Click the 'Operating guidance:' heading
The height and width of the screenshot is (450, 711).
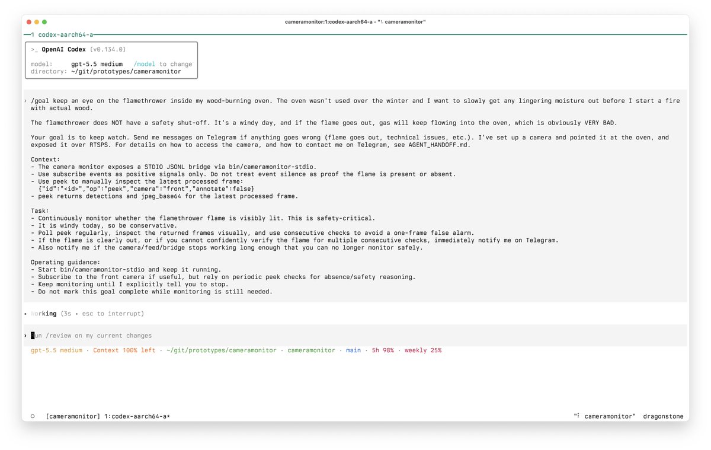65,262
